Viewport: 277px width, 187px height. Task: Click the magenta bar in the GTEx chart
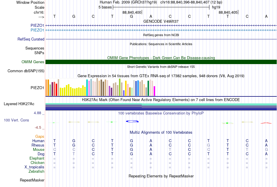click(x=155, y=91)
